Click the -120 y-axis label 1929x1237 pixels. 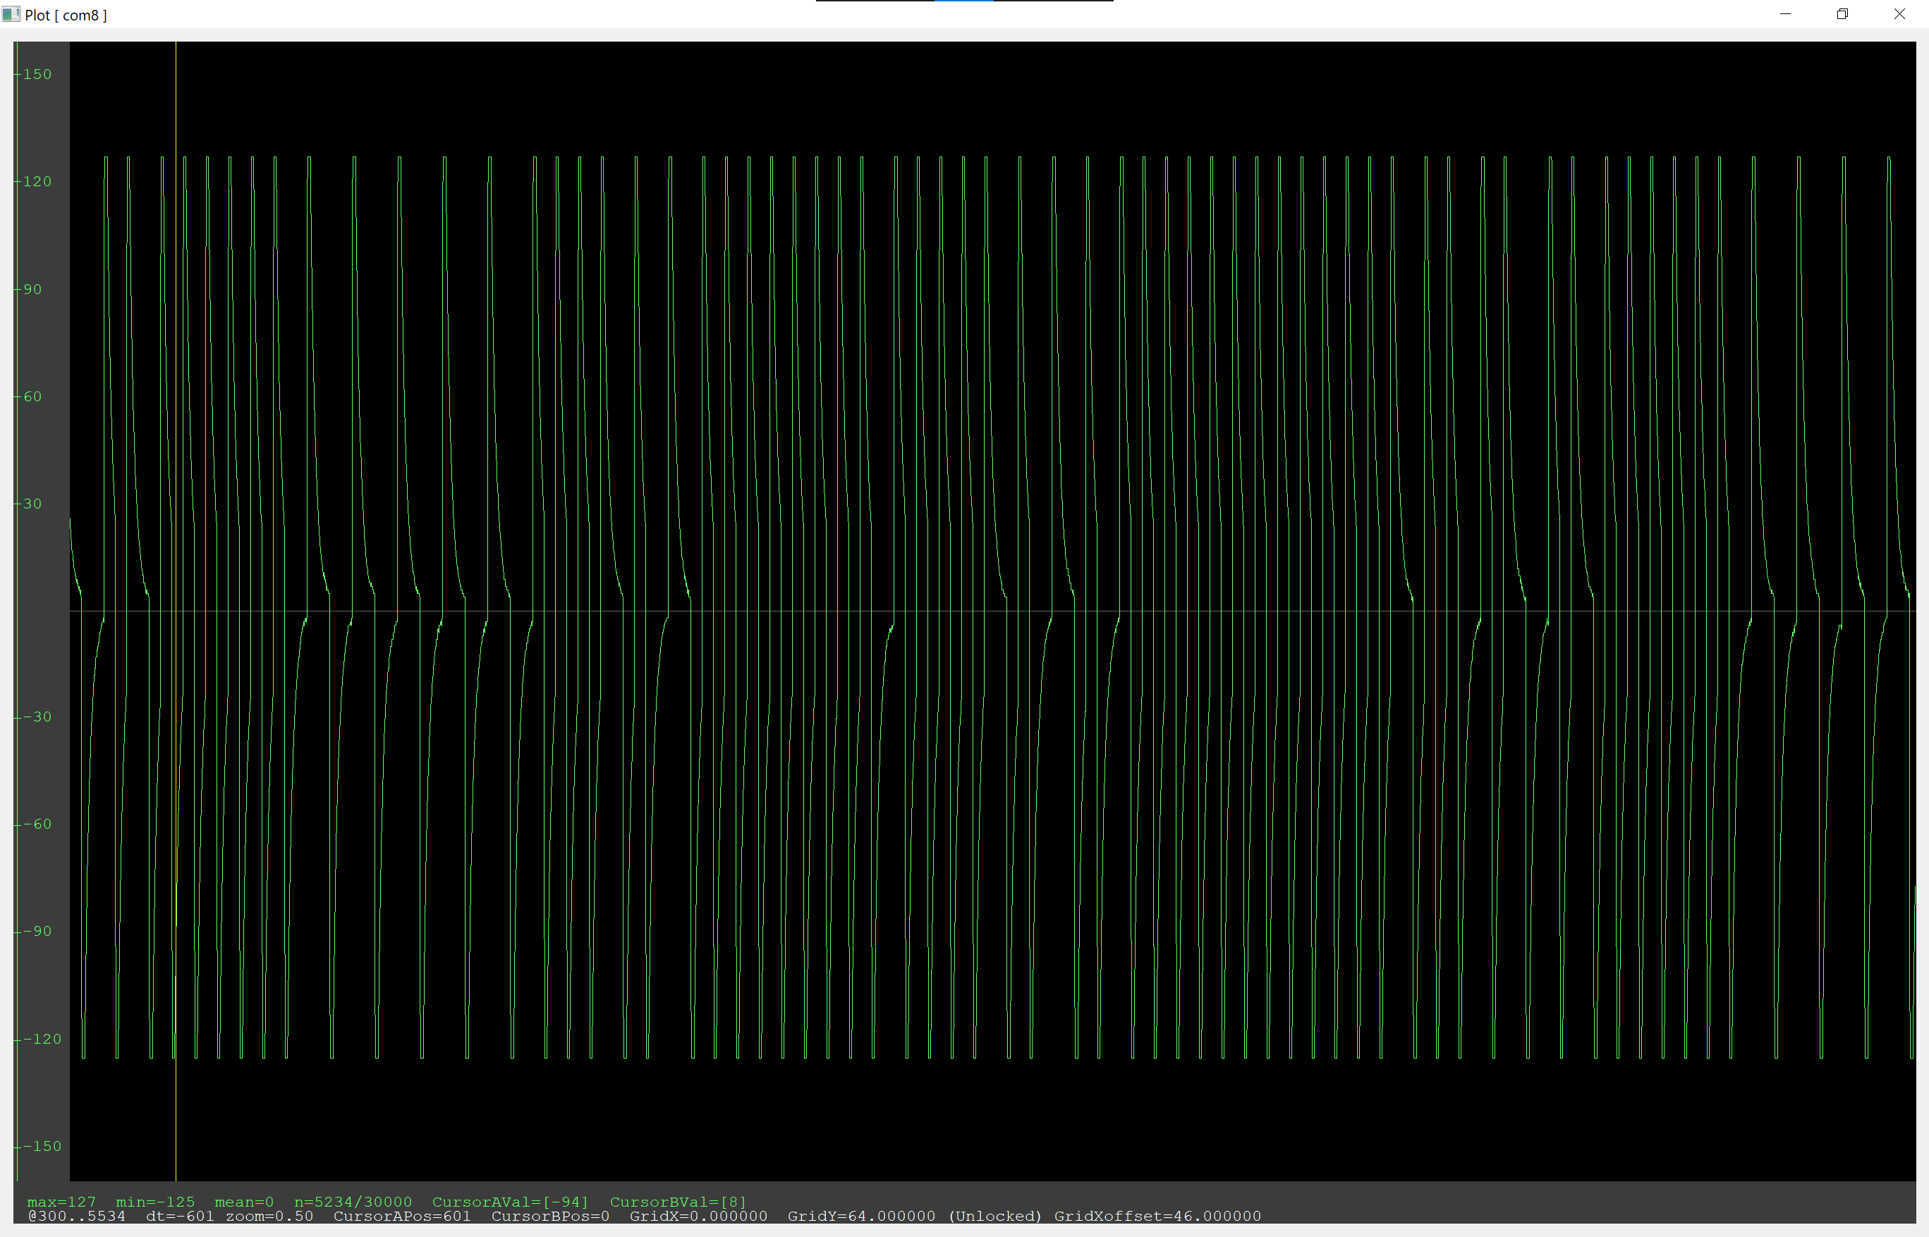tap(42, 1039)
